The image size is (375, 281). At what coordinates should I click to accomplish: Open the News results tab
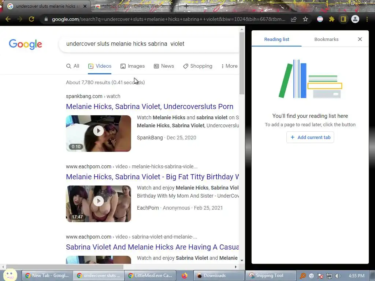(x=164, y=66)
